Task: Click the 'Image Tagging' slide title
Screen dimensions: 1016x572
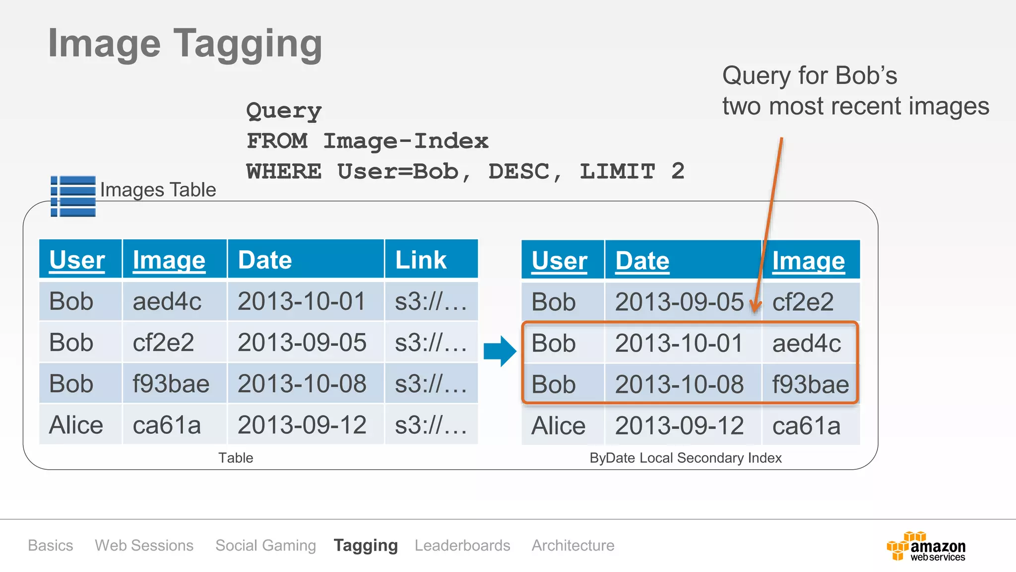Action: 185,45
